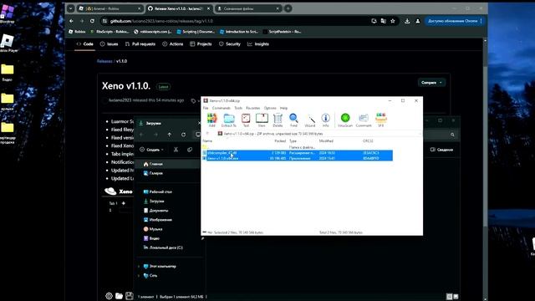The height and width of the screenshot is (301, 535).
Task: Click the green VirusScan icon in WinRAR
Action: pos(345,120)
